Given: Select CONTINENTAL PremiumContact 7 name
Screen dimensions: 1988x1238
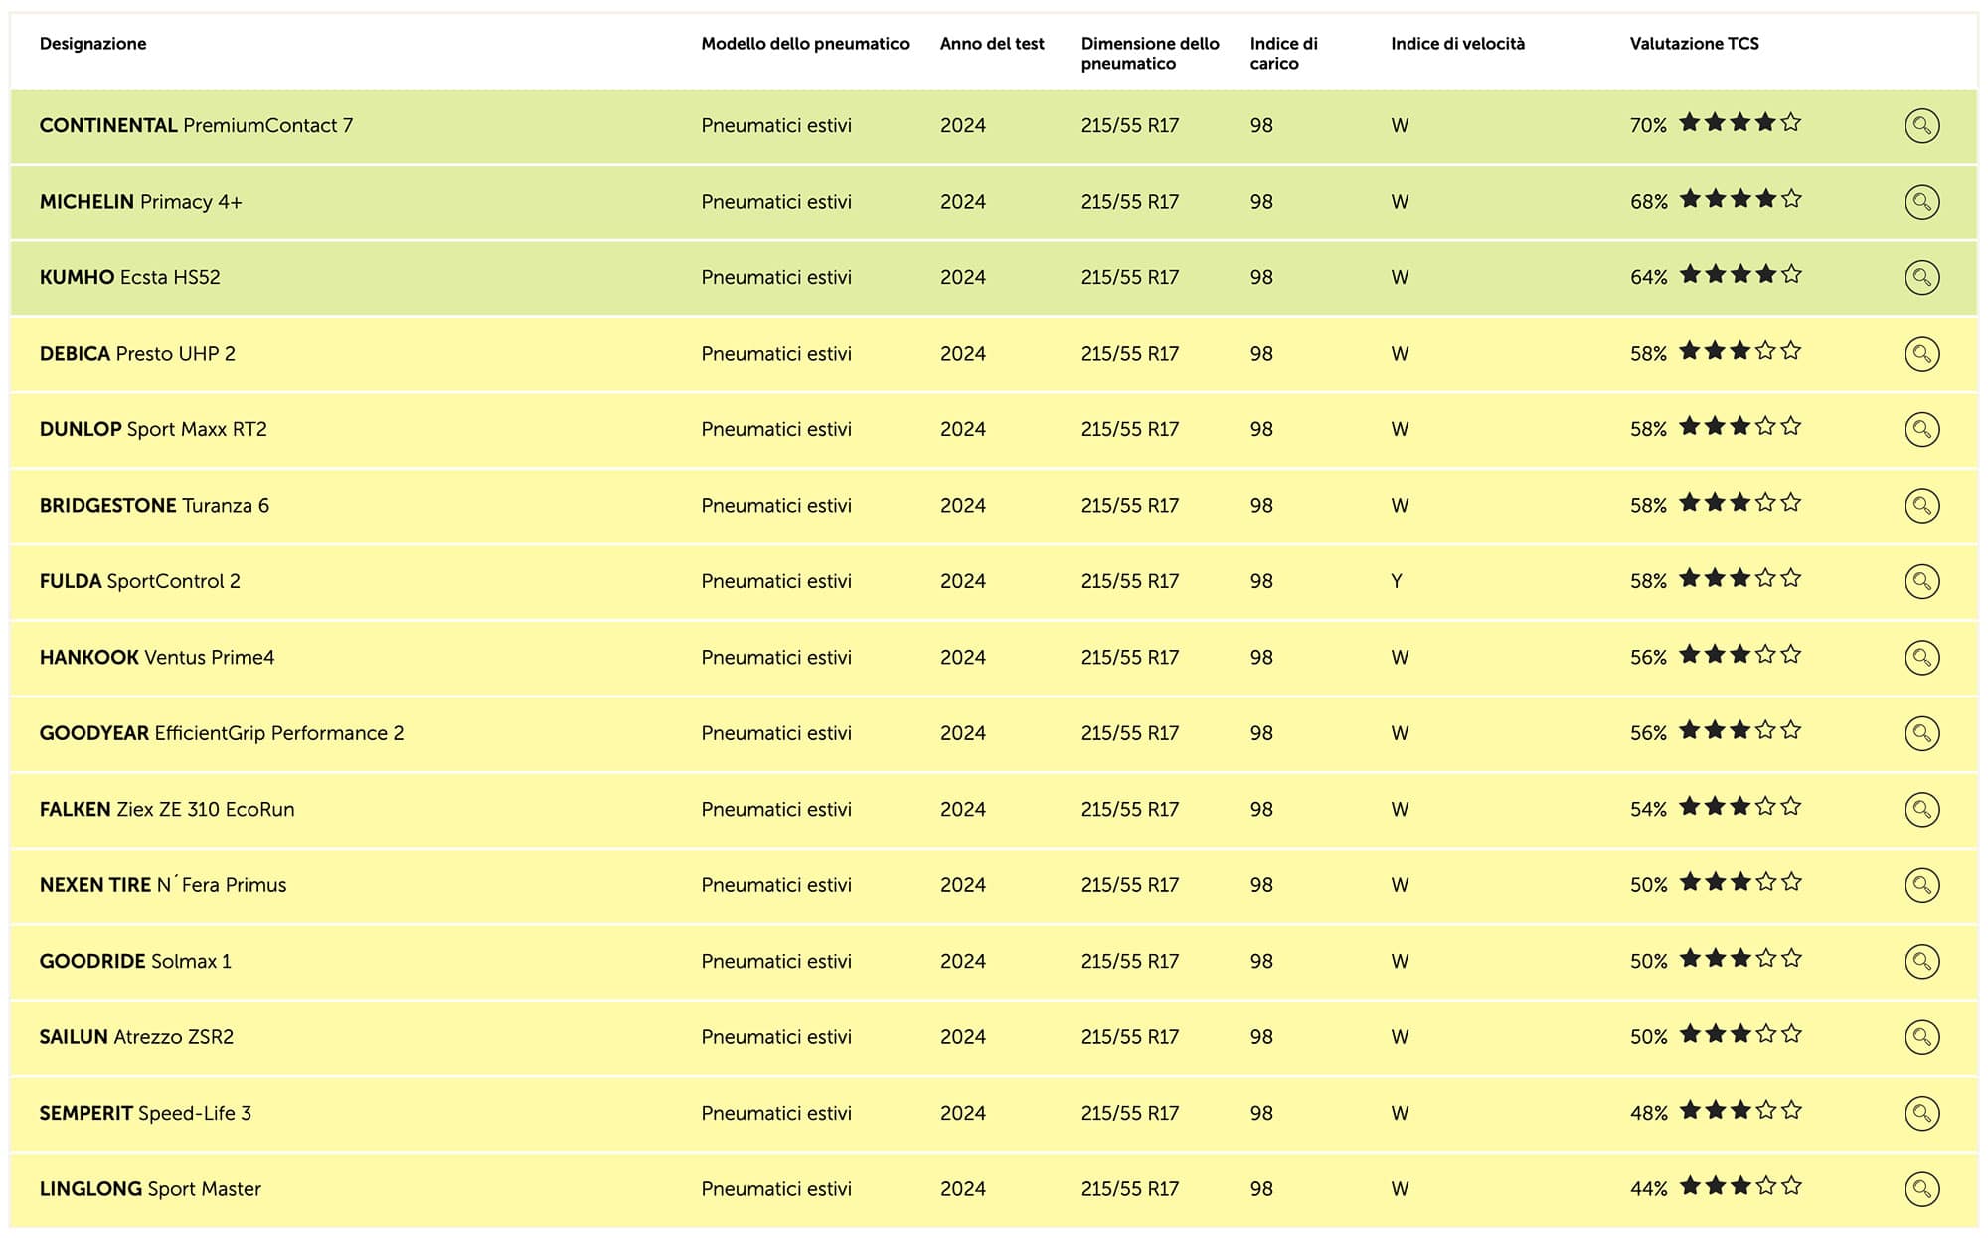Looking at the screenshot, I should [x=196, y=126].
